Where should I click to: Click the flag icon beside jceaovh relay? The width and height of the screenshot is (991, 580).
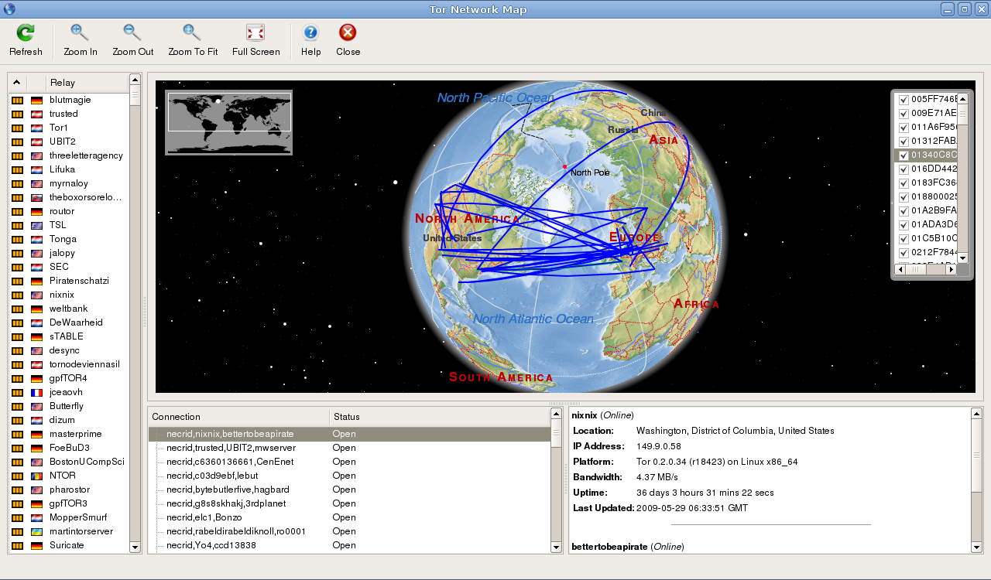pyautogui.click(x=36, y=392)
